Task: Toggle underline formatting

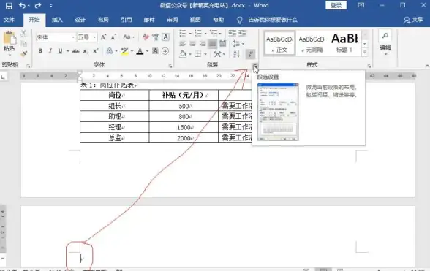Action: 60,51
